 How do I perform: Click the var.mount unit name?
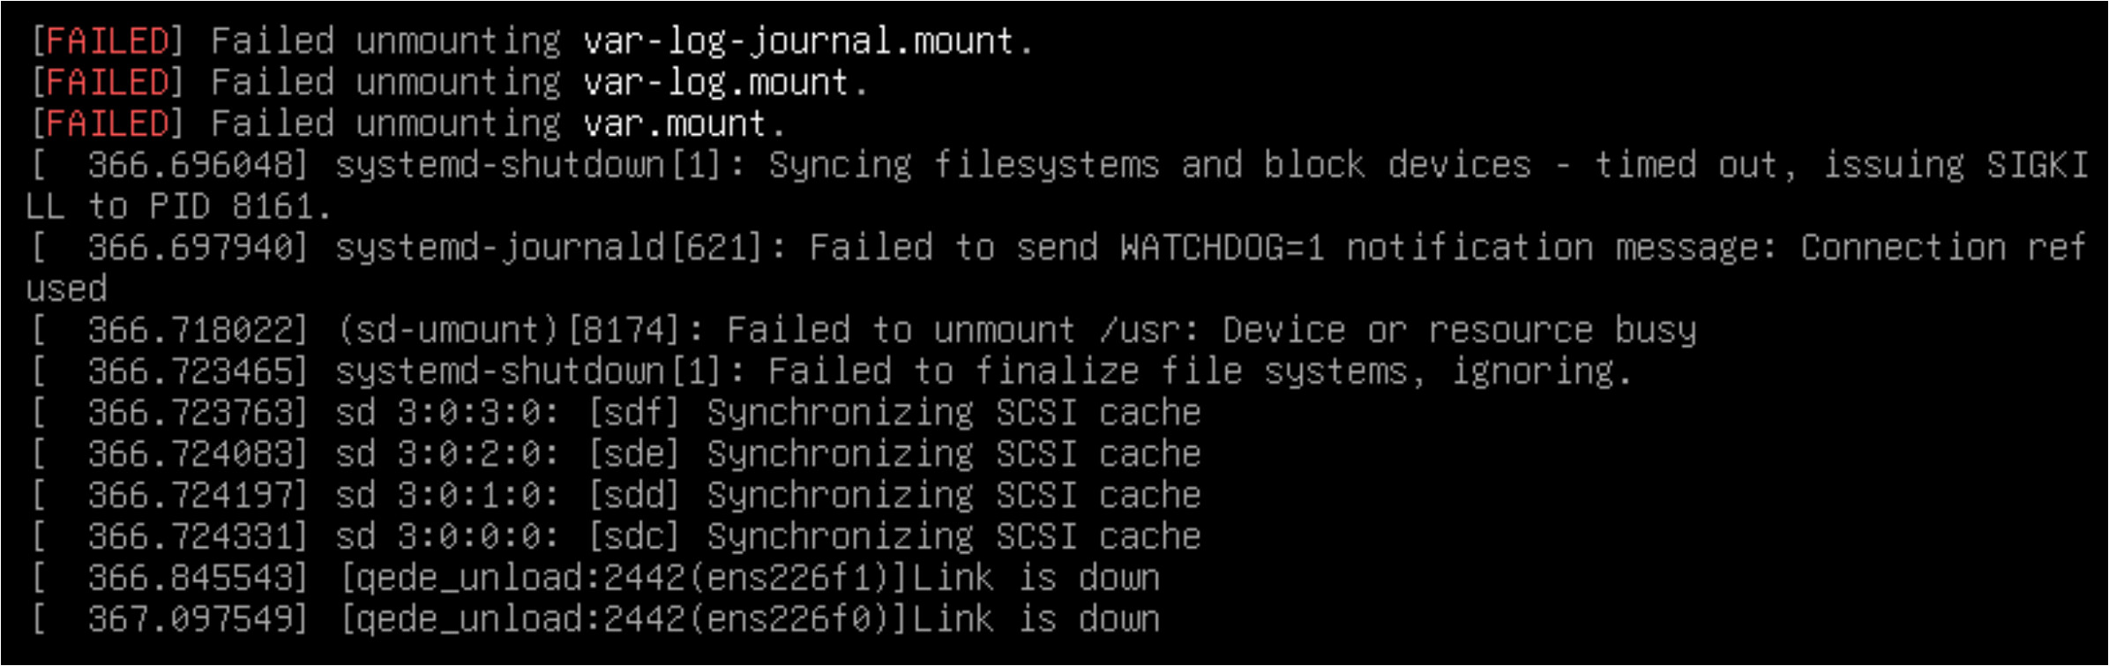[674, 123]
